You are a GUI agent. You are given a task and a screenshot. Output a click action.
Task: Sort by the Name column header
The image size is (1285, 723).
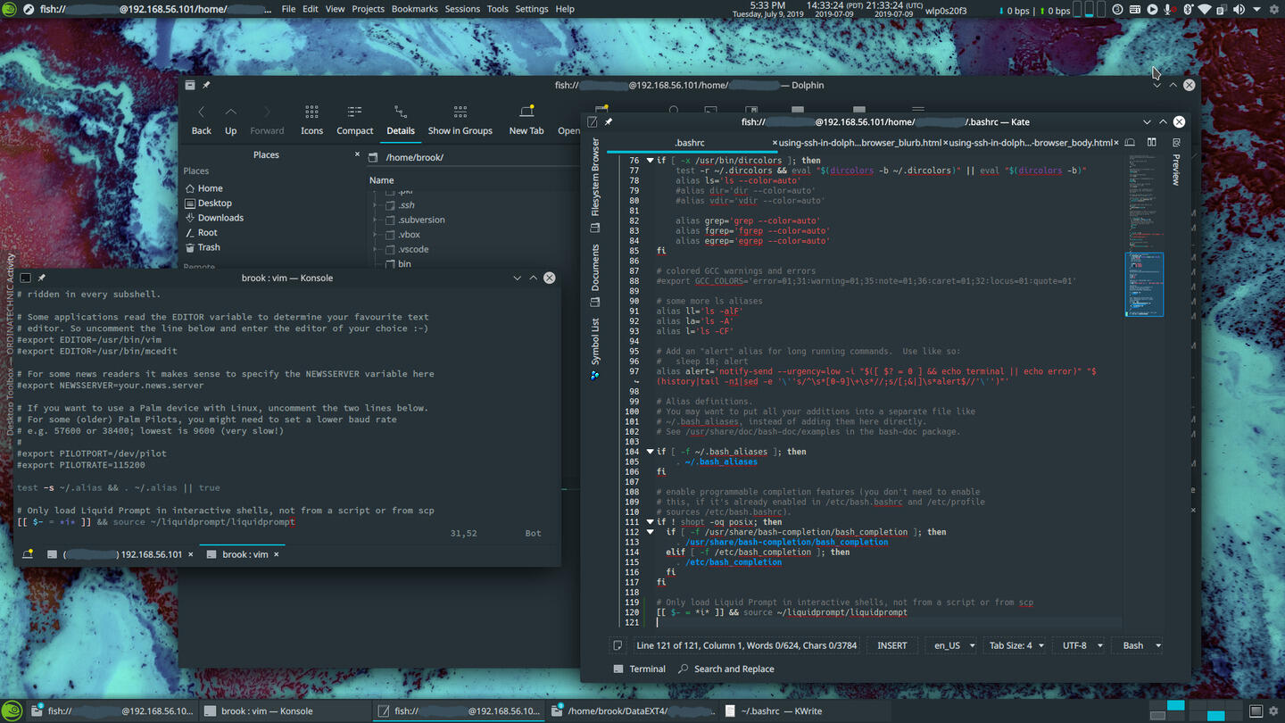(382, 180)
